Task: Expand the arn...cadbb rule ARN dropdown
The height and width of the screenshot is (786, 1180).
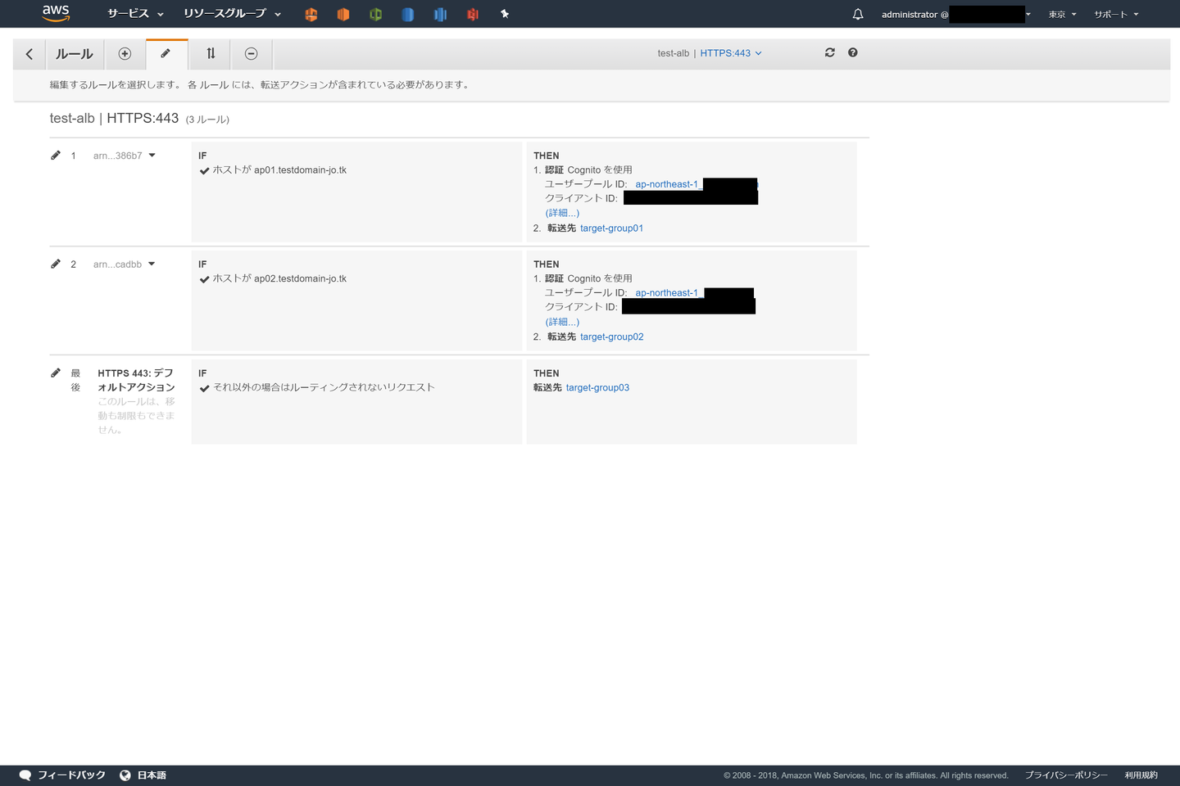Action: [124, 264]
